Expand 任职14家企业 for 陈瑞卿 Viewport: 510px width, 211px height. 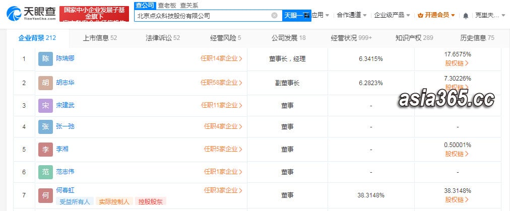(222, 58)
